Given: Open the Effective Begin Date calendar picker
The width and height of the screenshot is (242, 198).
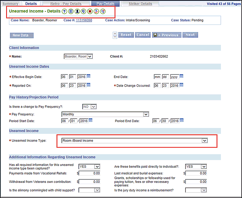Looking at the screenshot, I should click(x=89, y=76).
